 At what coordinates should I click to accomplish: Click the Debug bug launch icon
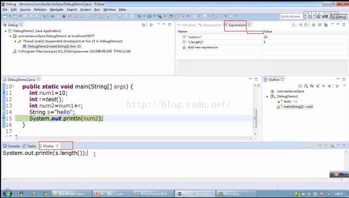coord(139,16)
